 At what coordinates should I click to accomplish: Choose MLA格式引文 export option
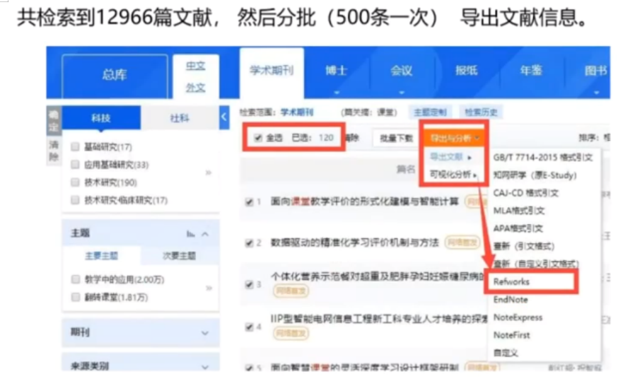click(x=519, y=211)
